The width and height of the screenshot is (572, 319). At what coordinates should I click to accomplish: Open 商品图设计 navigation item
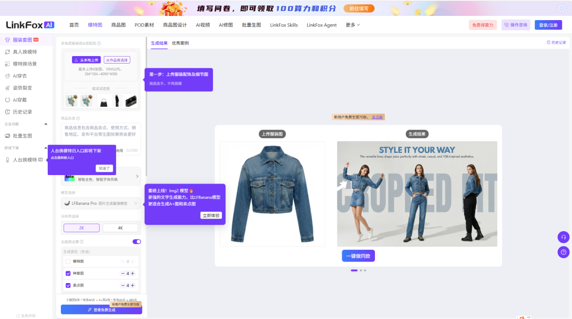(x=175, y=25)
